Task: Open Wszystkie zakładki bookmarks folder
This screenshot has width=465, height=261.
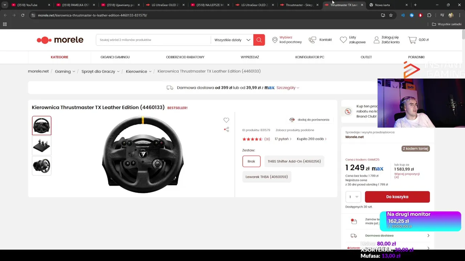Action: 447,24
